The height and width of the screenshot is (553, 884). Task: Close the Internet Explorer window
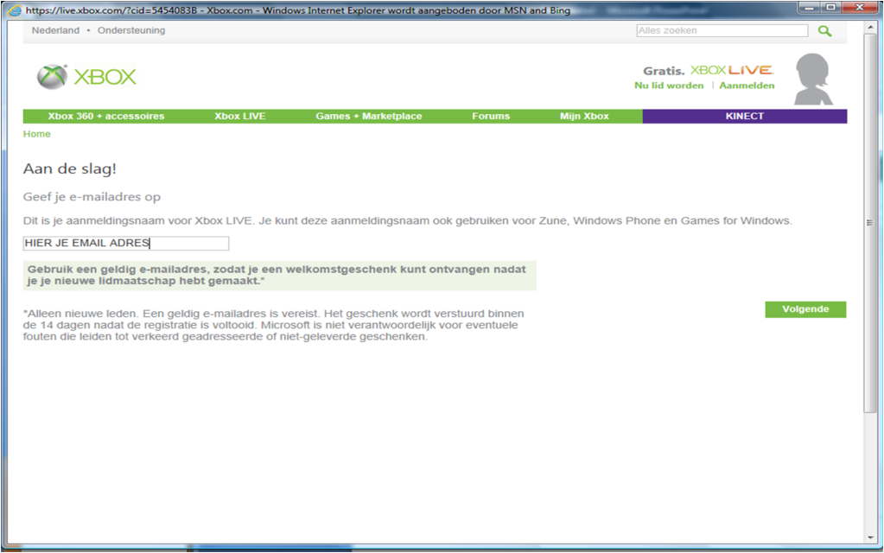pyautogui.click(x=860, y=7)
